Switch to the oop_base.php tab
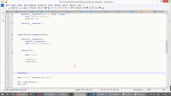The width and height of the screenshot is (171, 96). pos(146,11)
